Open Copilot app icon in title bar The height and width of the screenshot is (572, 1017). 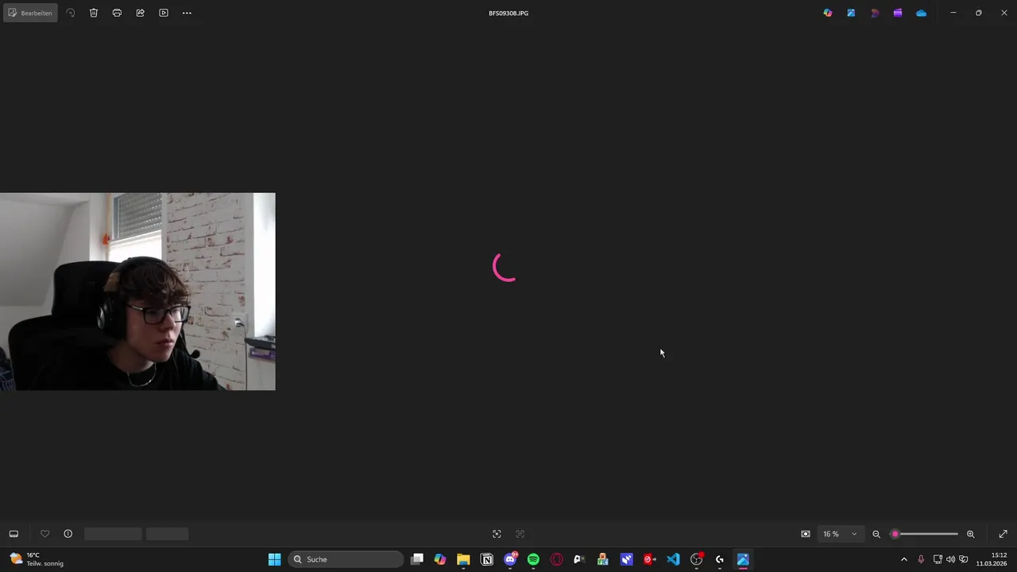pyautogui.click(x=828, y=13)
